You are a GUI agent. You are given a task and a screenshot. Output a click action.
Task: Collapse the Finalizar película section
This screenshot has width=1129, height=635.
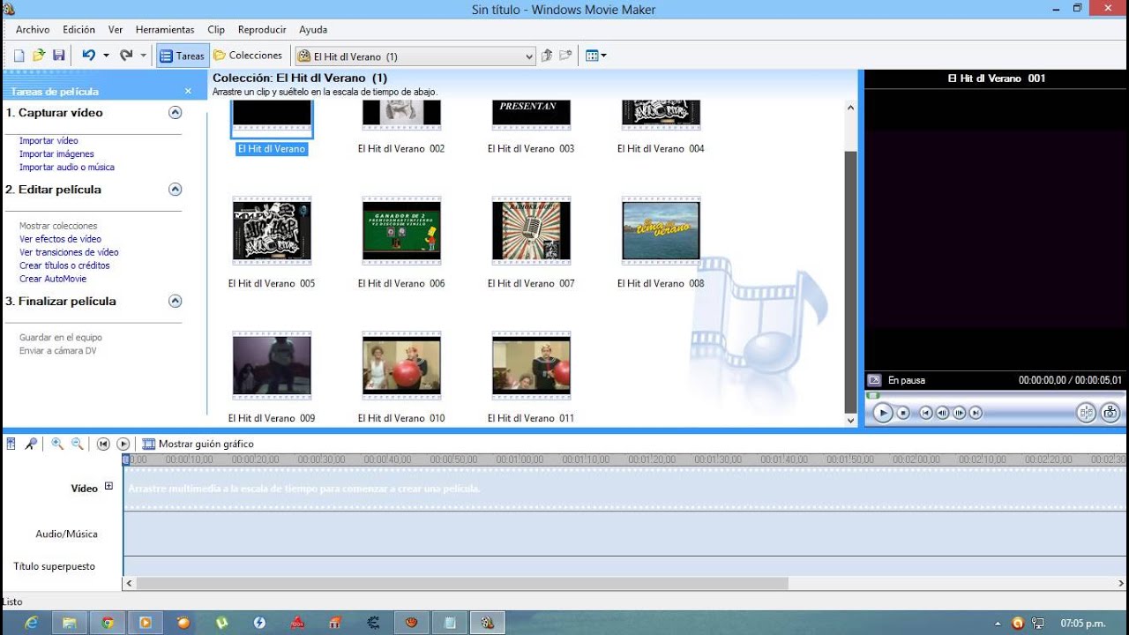point(175,302)
